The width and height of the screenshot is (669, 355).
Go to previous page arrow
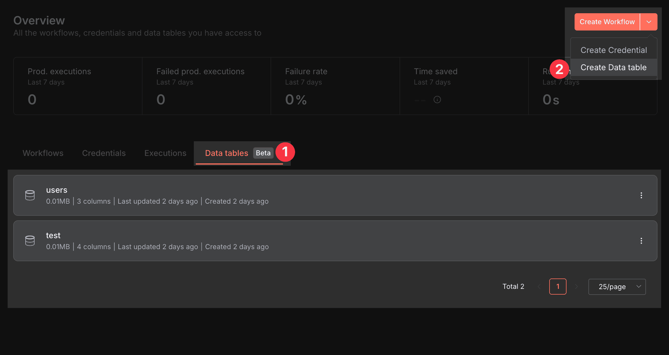pyautogui.click(x=539, y=287)
